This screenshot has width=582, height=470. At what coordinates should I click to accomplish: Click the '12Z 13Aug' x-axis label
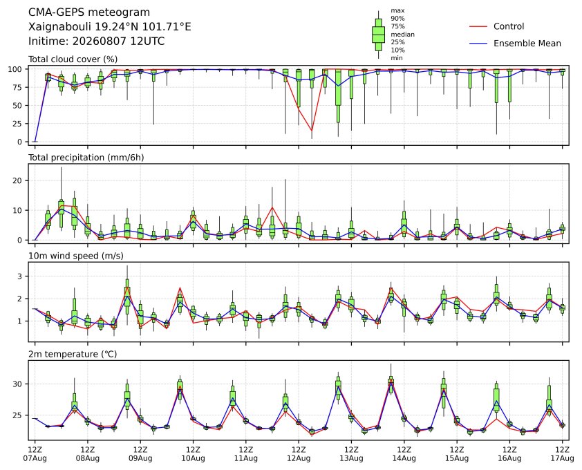click(x=351, y=454)
